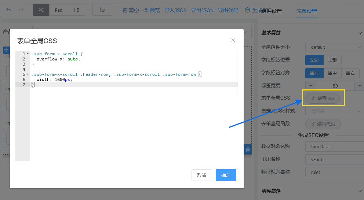364x200 pixels.
Task: Click 引用名称 field with vForm
Action: (335, 159)
